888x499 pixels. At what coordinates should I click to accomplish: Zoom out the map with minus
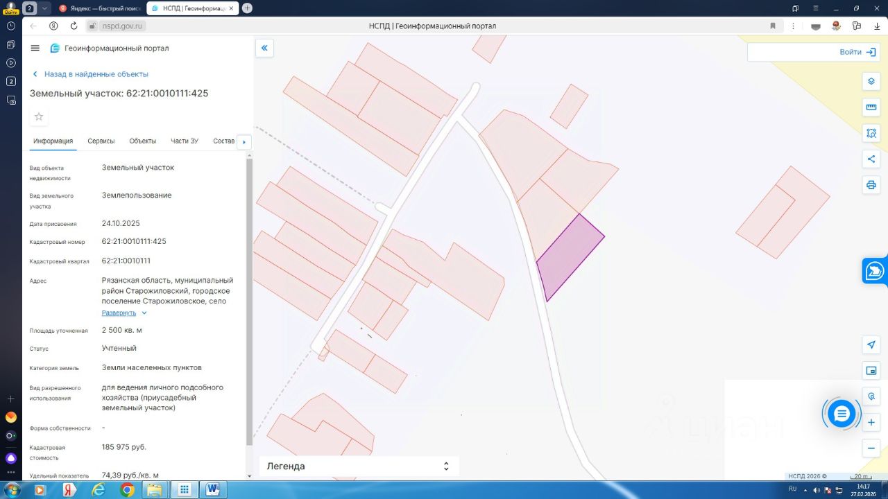click(x=871, y=448)
